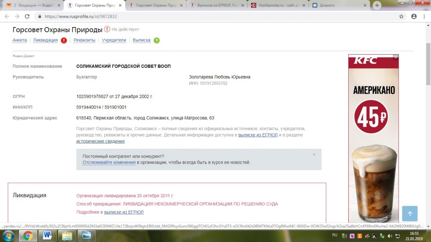Open Windows Start menu
The image size is (431, 242).
coord(8,236)
